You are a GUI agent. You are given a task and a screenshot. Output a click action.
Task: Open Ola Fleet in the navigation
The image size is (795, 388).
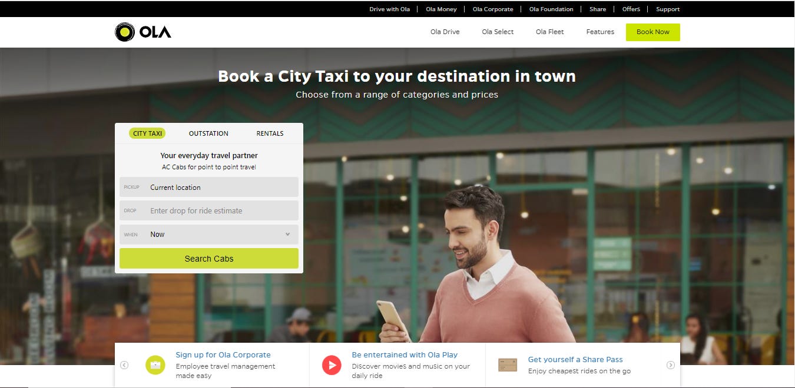[x=549, y=32]
